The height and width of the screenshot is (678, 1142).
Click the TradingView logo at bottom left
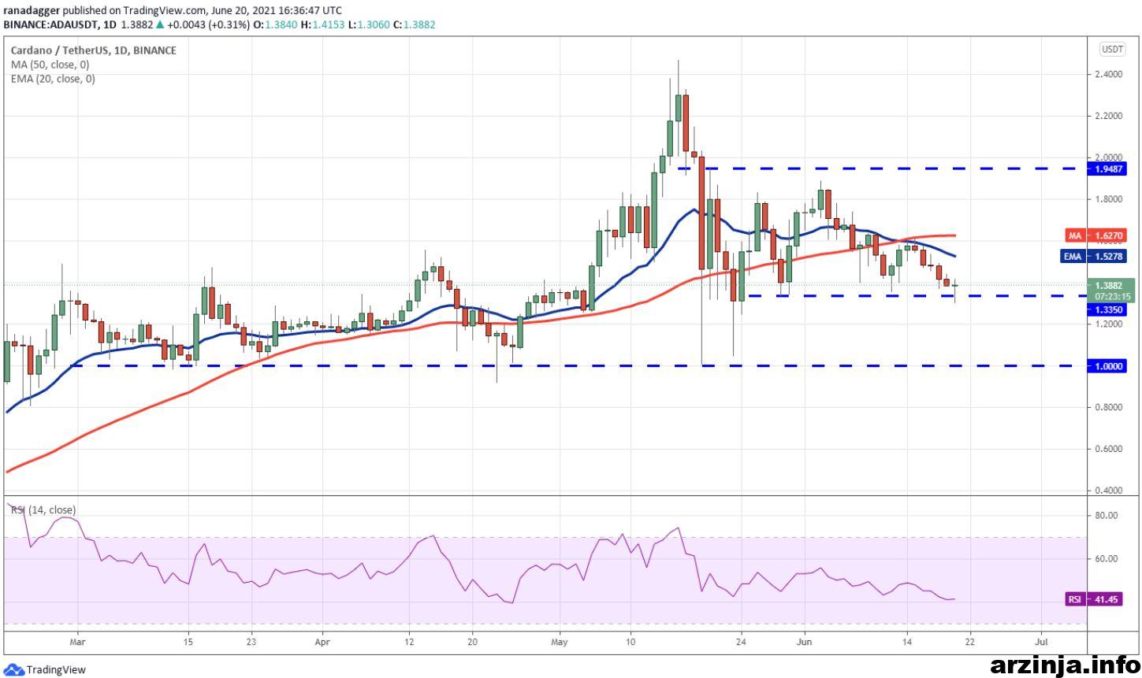click(45, 669)
